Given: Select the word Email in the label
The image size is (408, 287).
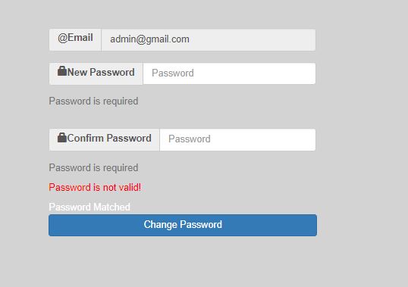Looking at the screenshot, I should 80,38.
